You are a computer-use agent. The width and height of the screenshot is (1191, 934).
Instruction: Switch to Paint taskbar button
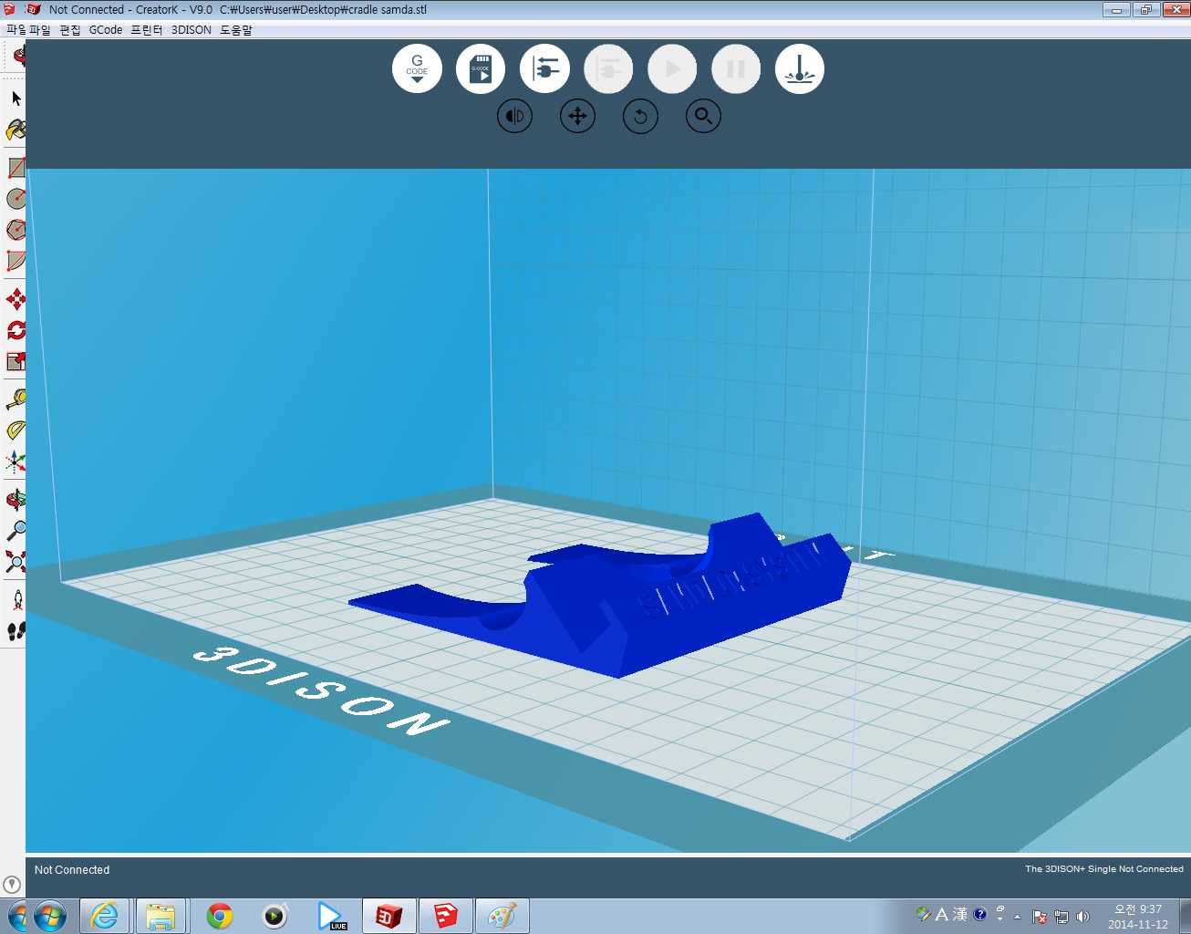[502, 916]
